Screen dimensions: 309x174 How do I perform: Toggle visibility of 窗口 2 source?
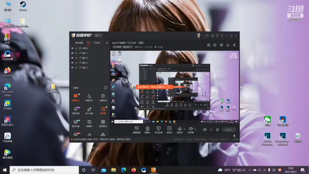(72, 67)
